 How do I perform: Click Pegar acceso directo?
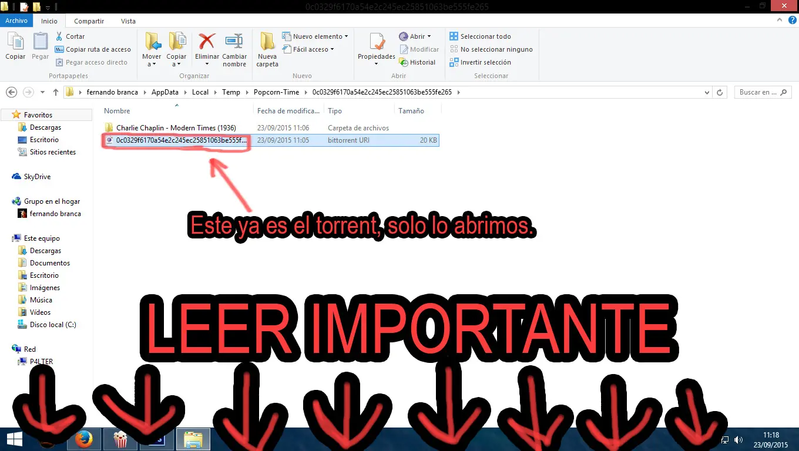coord(92,62)
